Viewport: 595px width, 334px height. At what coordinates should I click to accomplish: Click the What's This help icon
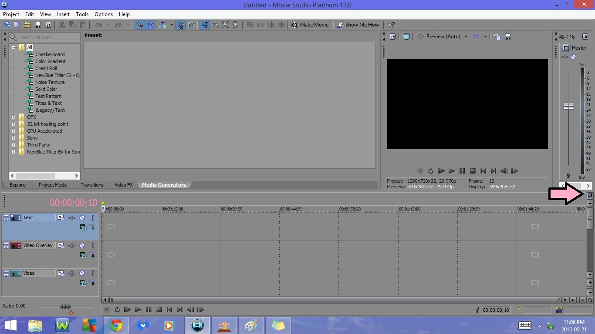[392, 25]
